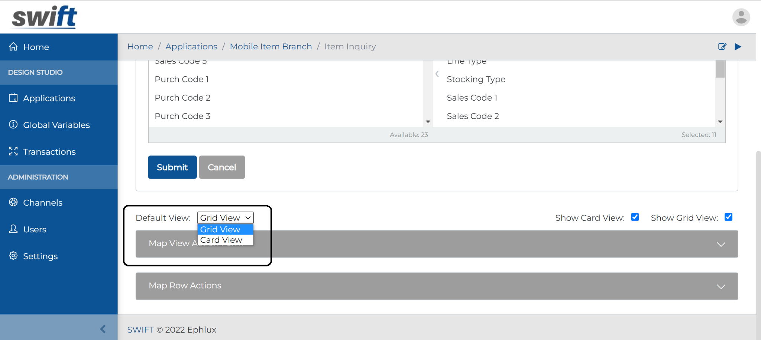Select Card View from the dropdown list
The image size is (761, 340).
click(x=221, y=240)
